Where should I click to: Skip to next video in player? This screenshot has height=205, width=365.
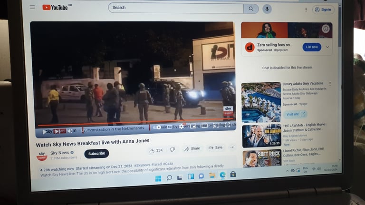pyautogui.click(x=57, y=131)
